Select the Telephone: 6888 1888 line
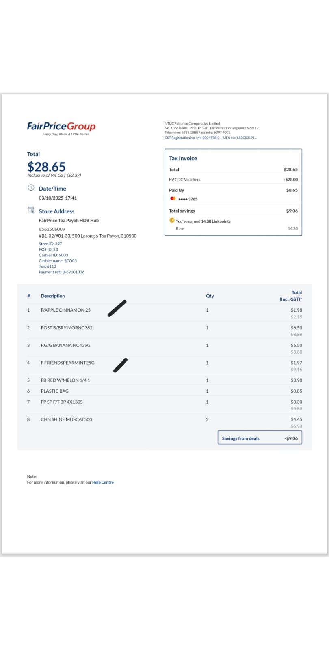329x649 pixels. [x=197, y=133]
